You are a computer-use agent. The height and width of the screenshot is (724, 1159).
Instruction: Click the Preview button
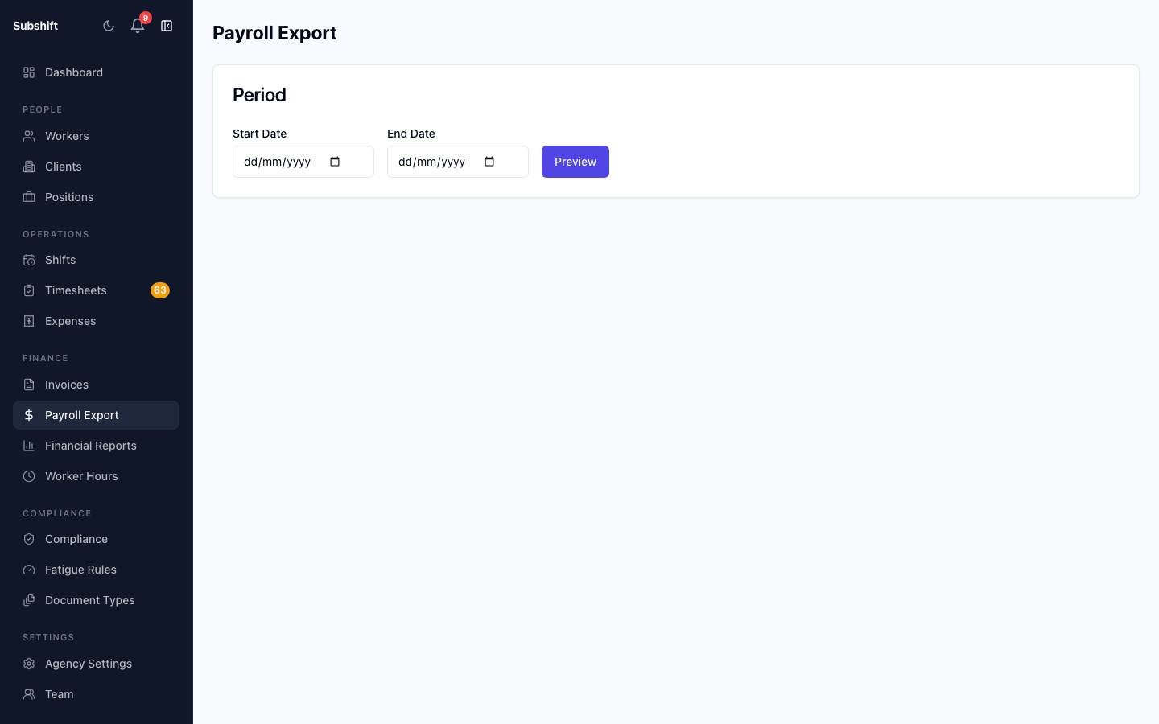(575, 162)
